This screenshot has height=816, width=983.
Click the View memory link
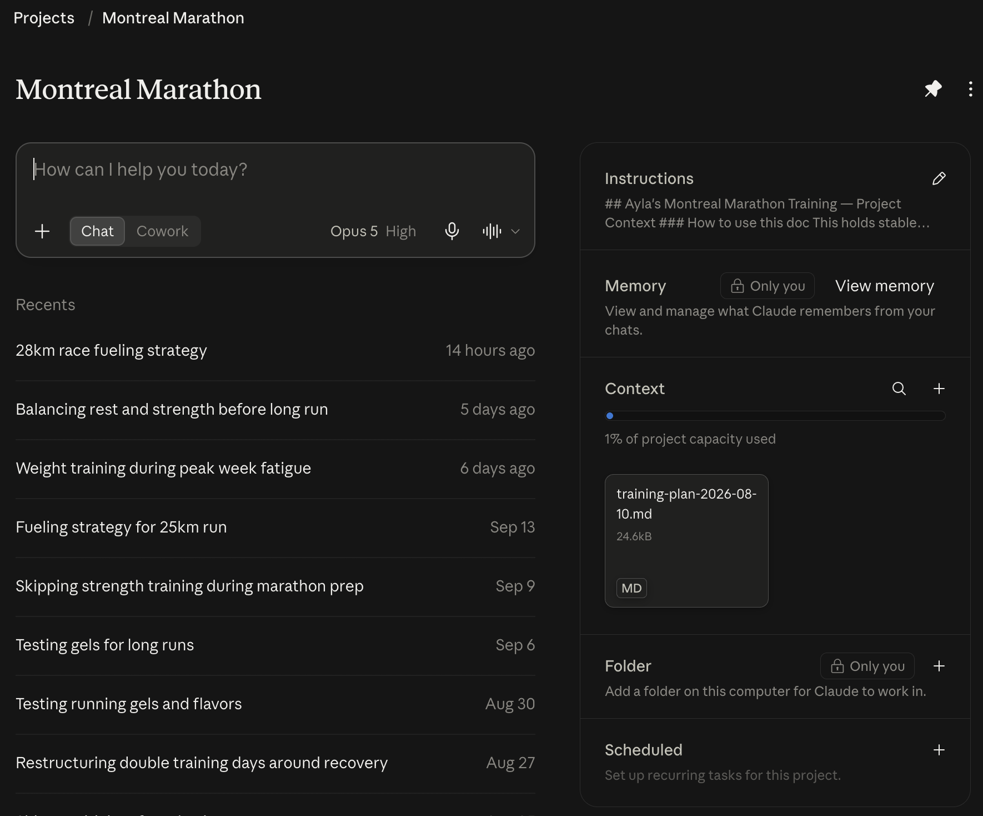click(x=884, y=286)
